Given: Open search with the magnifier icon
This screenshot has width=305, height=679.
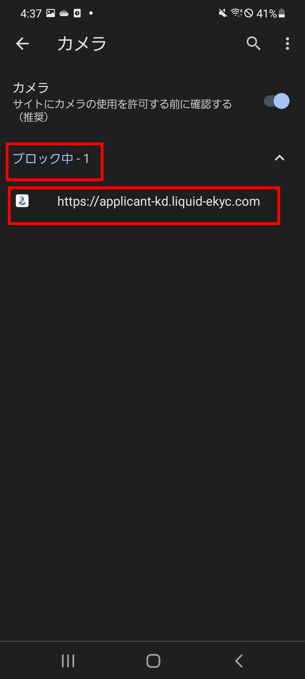Looking at the screenshot, I should click(x=254, y=44).
